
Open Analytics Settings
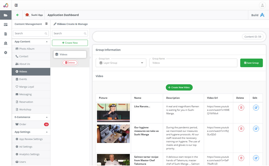pos(31,154)
